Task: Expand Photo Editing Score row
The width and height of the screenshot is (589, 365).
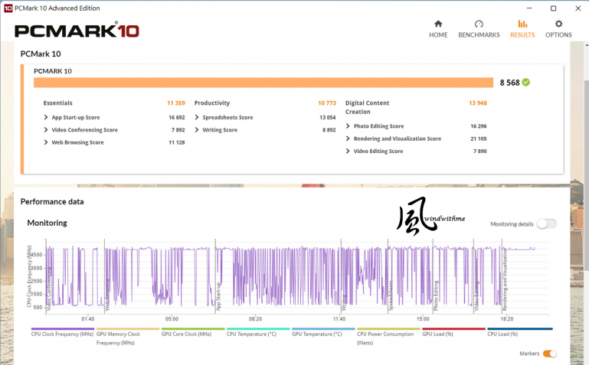Action: tap(378, 126)
